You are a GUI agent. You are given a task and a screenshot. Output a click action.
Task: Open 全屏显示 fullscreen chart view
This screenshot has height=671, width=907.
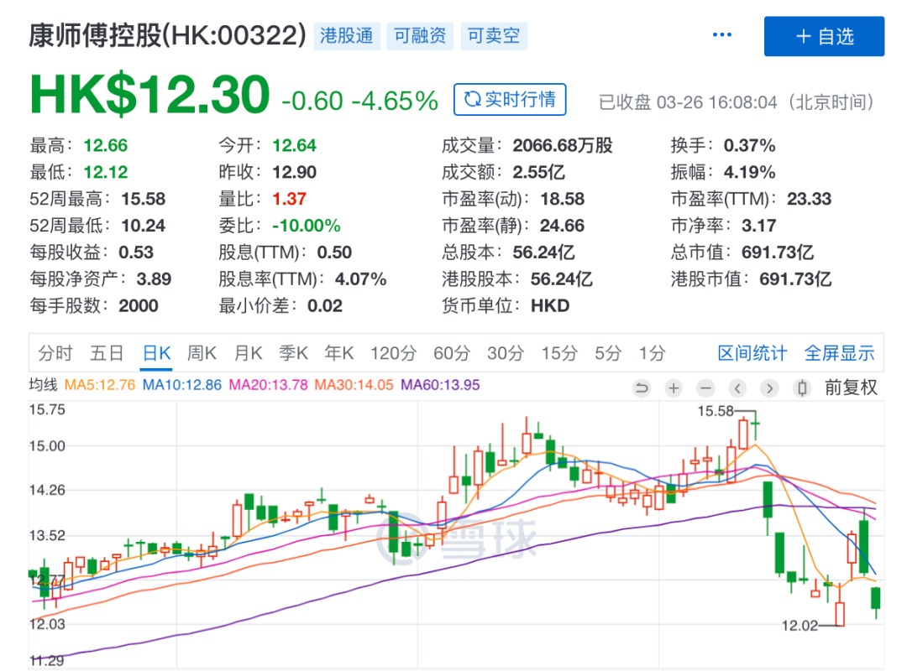(839, 353)
